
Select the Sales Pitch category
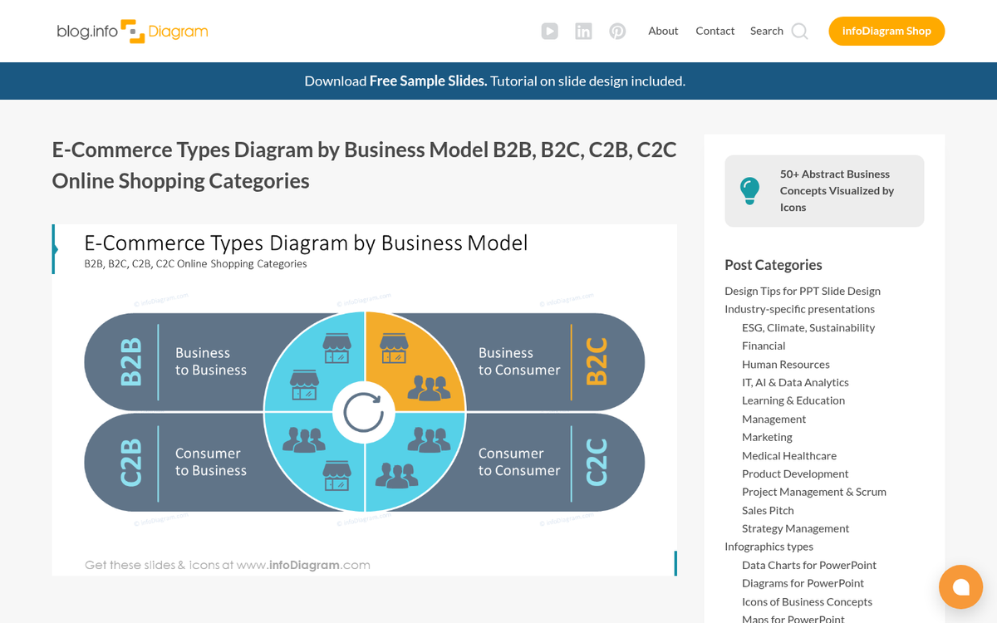coord(767,509)
